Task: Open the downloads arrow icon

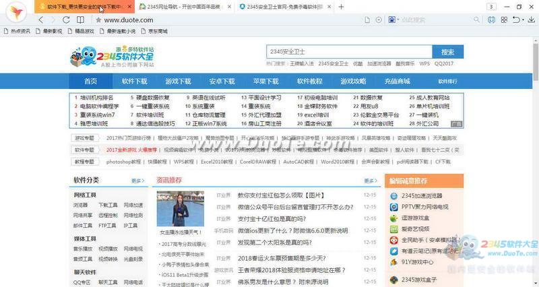Action: click(532, 20)
